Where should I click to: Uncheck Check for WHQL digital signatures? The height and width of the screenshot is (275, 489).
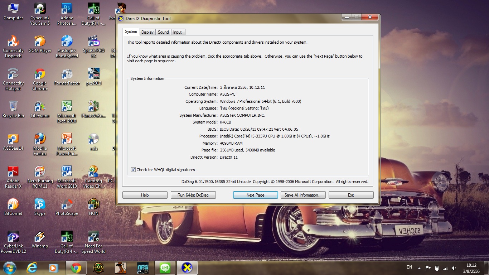(133, 170)
